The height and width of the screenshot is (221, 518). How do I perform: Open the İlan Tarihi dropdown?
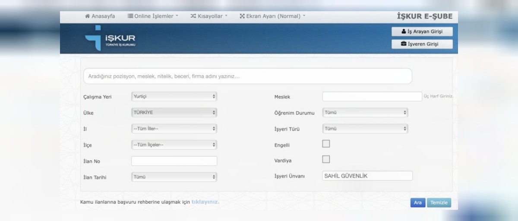coord(174,177)
